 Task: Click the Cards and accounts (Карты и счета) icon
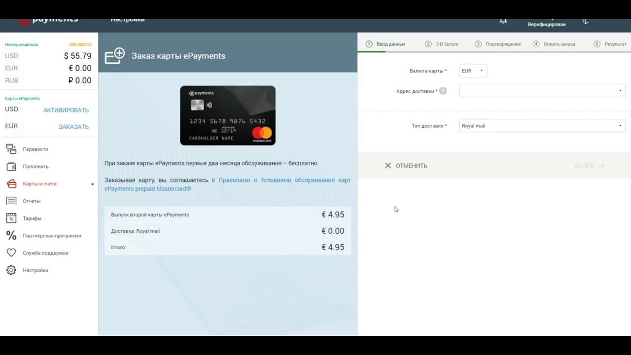pos(11,183)
